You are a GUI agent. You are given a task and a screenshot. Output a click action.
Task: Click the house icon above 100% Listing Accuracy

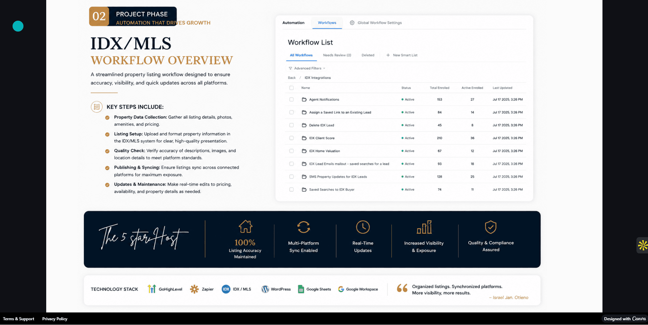(245, 227)
